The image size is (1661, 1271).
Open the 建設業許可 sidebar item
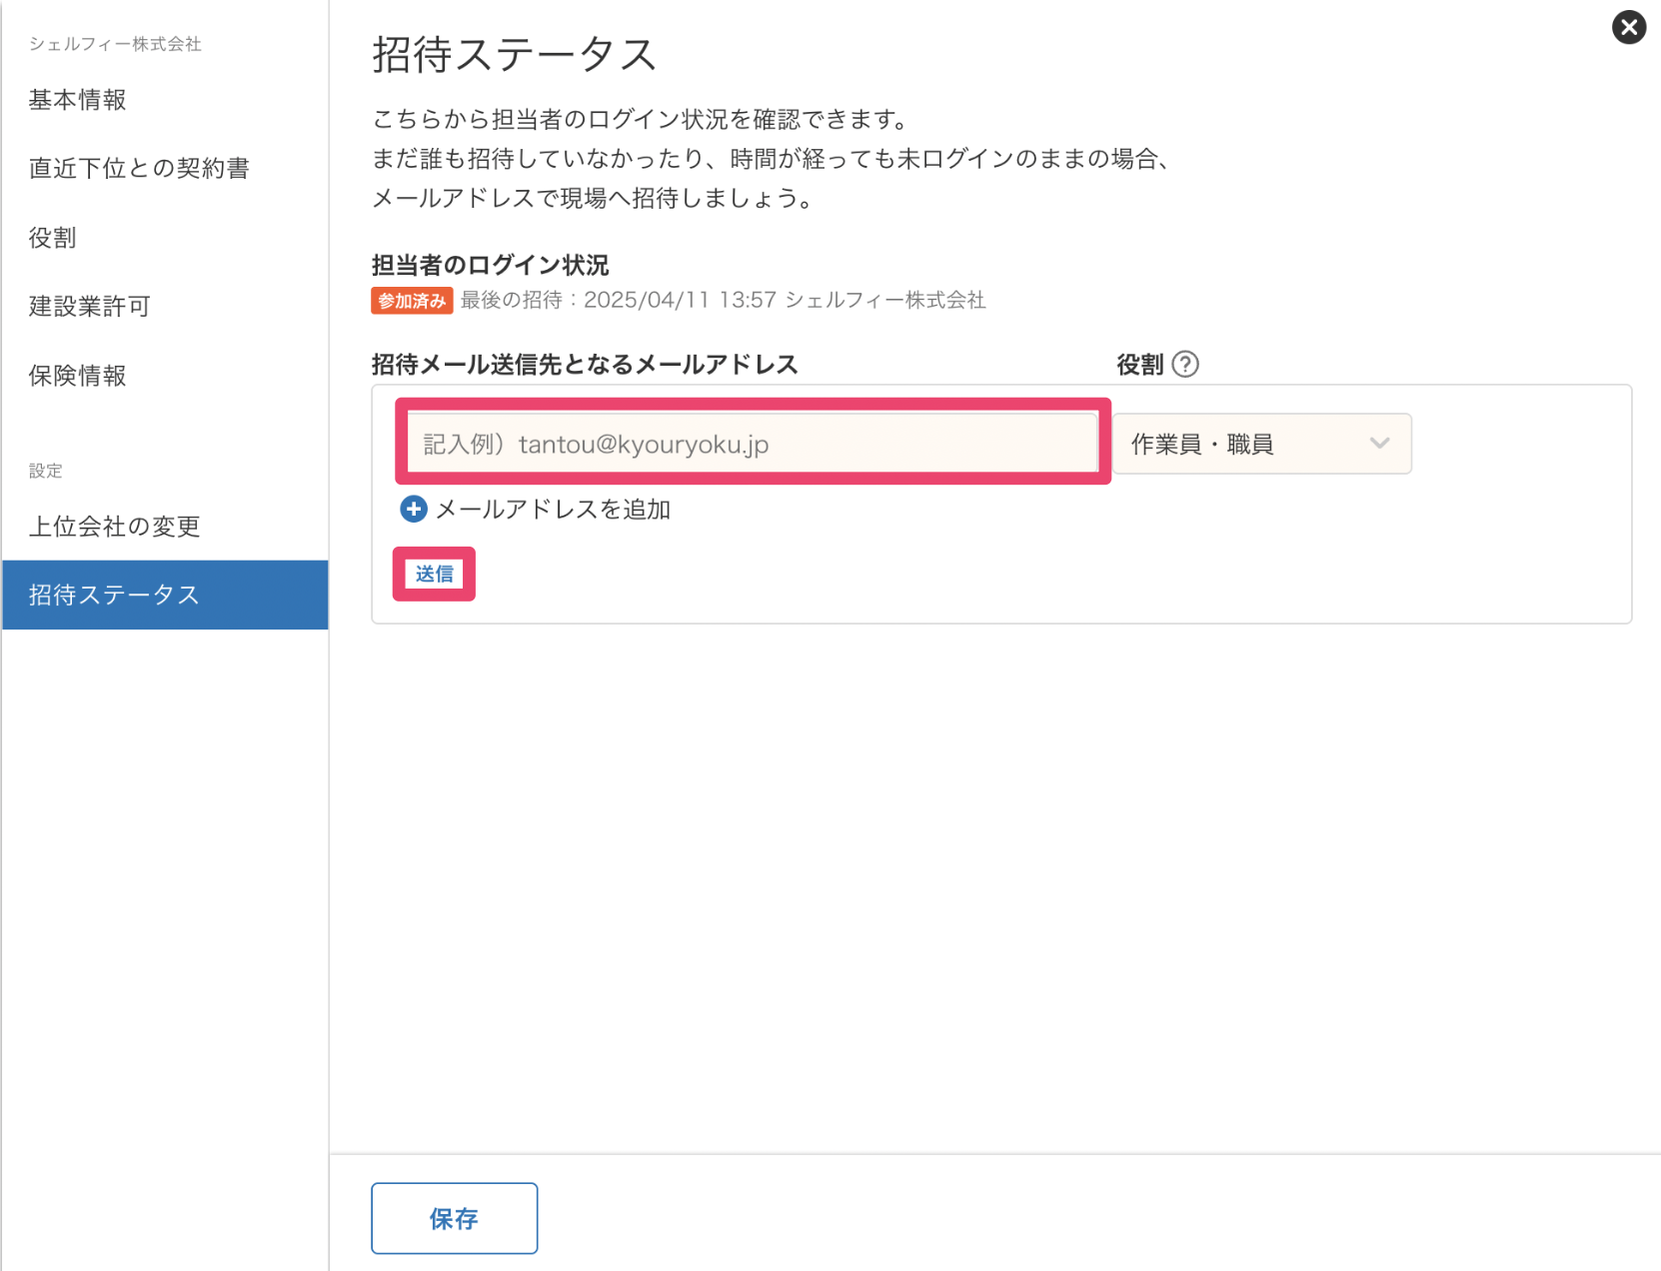click(x=90, y=307)
